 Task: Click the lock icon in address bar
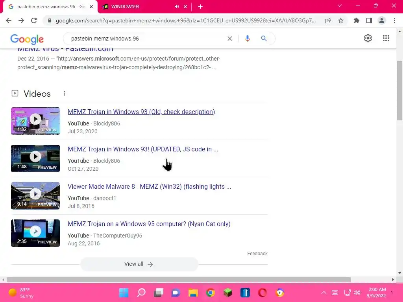[x=50, y=20]
